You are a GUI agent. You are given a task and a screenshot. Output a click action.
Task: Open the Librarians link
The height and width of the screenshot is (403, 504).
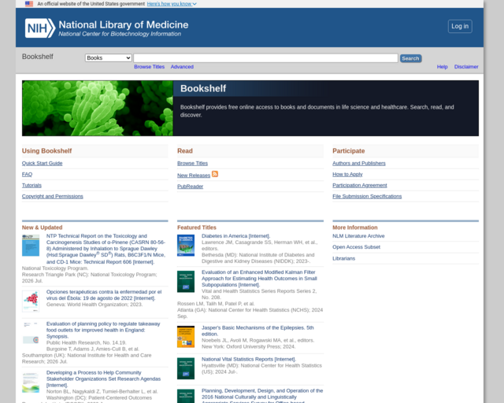343,258
